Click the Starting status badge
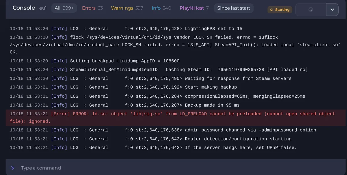Screen dimensions: 347x175 280,10
